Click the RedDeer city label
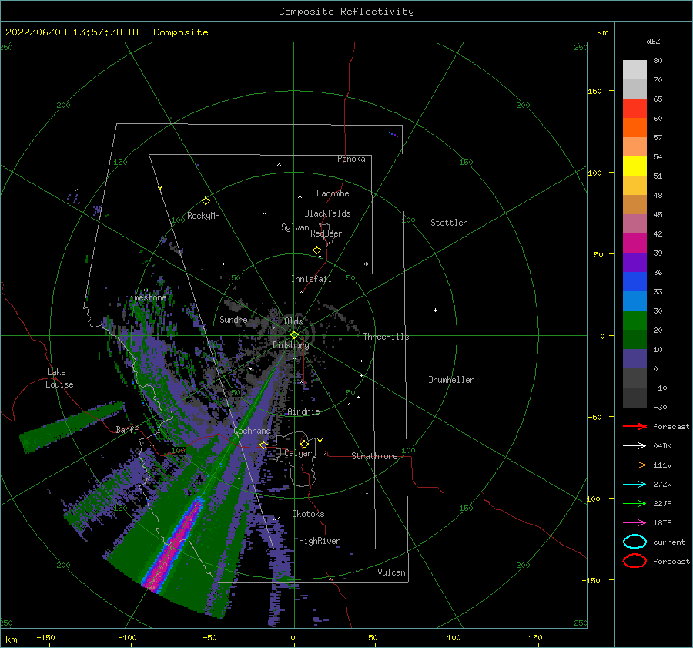 (x=326, y=233)
